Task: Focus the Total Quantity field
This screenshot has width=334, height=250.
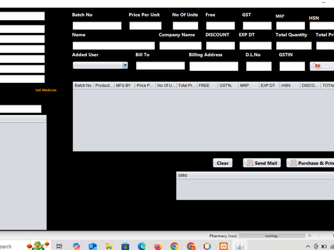Action: pos(294,46)
